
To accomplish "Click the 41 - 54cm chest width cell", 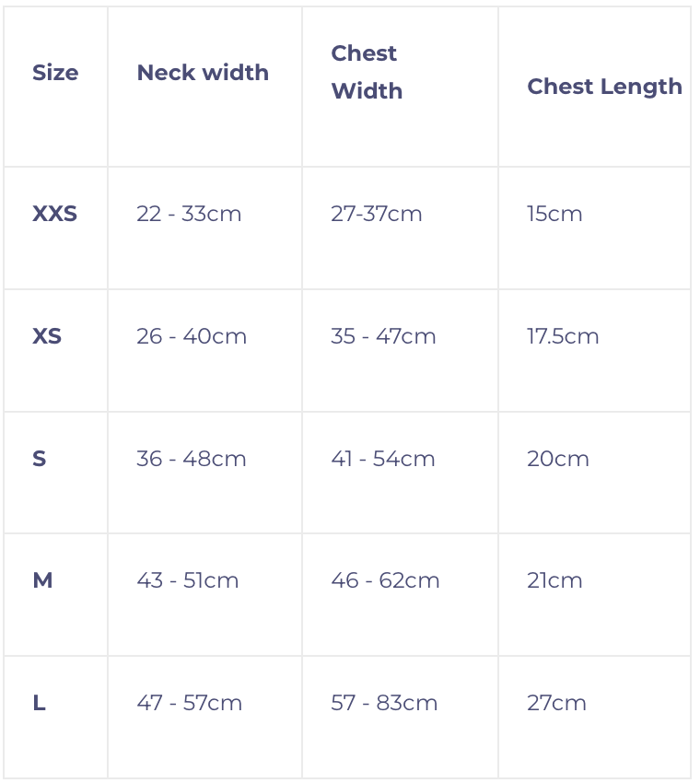I will pos(383,459).
